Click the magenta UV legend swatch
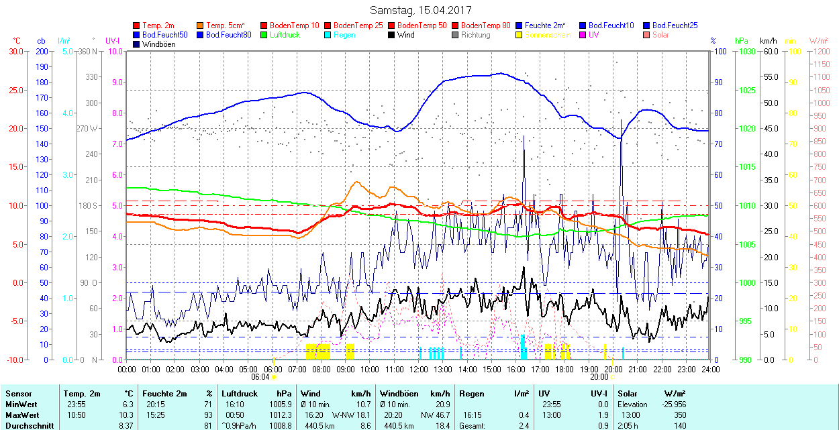This screenshot has width=839, height=430. [583, 35]
